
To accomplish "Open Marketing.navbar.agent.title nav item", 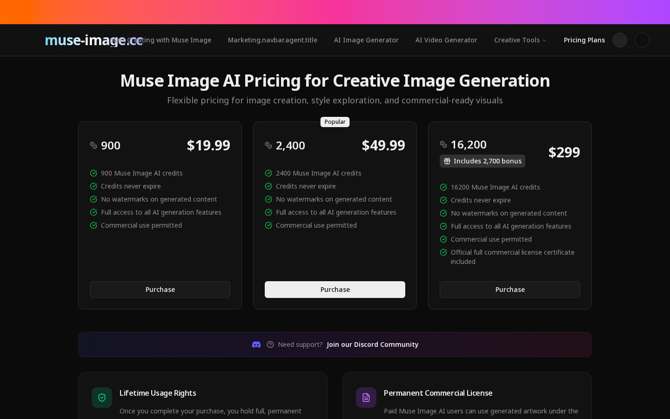I will tap(273, 40).
